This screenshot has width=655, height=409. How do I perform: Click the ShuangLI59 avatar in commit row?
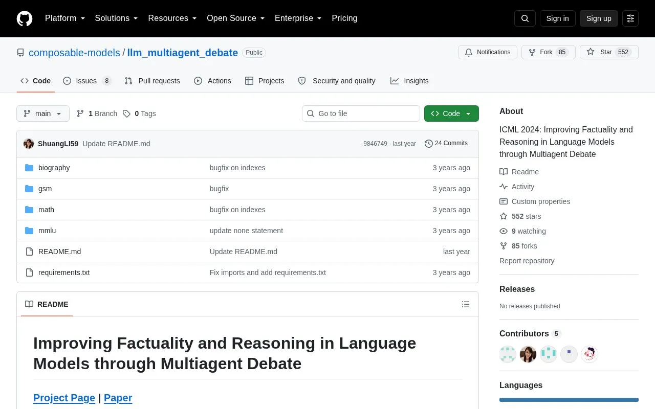tap(29, 144)
